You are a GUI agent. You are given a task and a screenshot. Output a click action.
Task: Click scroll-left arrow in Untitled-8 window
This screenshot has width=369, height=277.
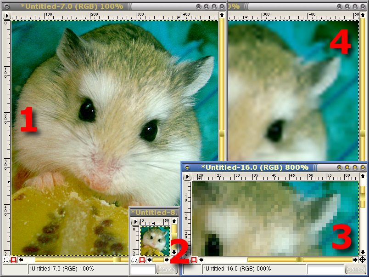pyautogui.click(x=150, y=260)
